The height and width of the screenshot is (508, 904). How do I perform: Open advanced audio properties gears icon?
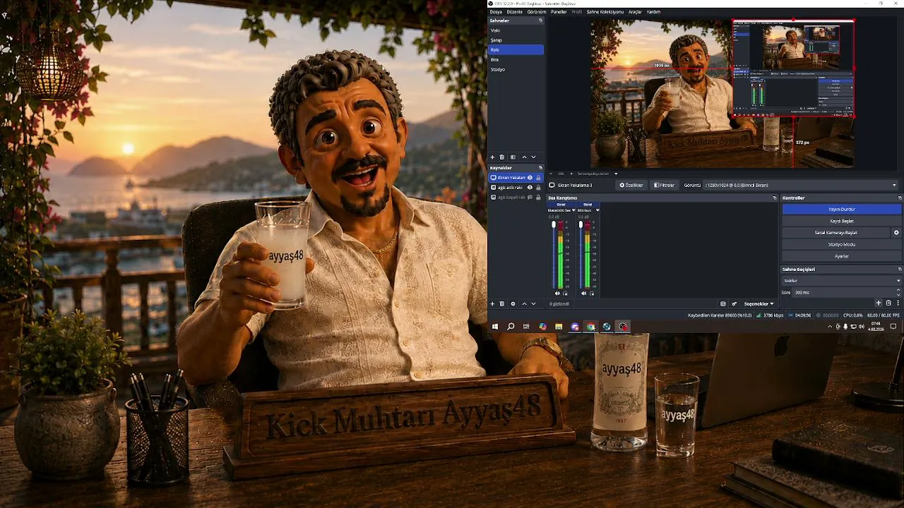click(x=734, y=303)
